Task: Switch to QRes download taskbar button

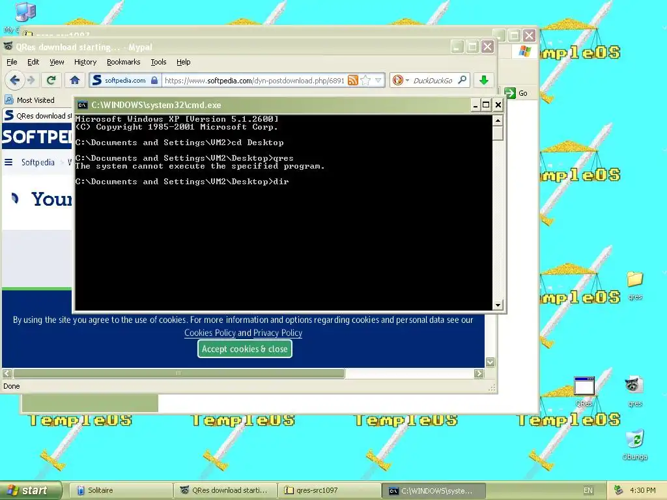Action: (225, 490)
